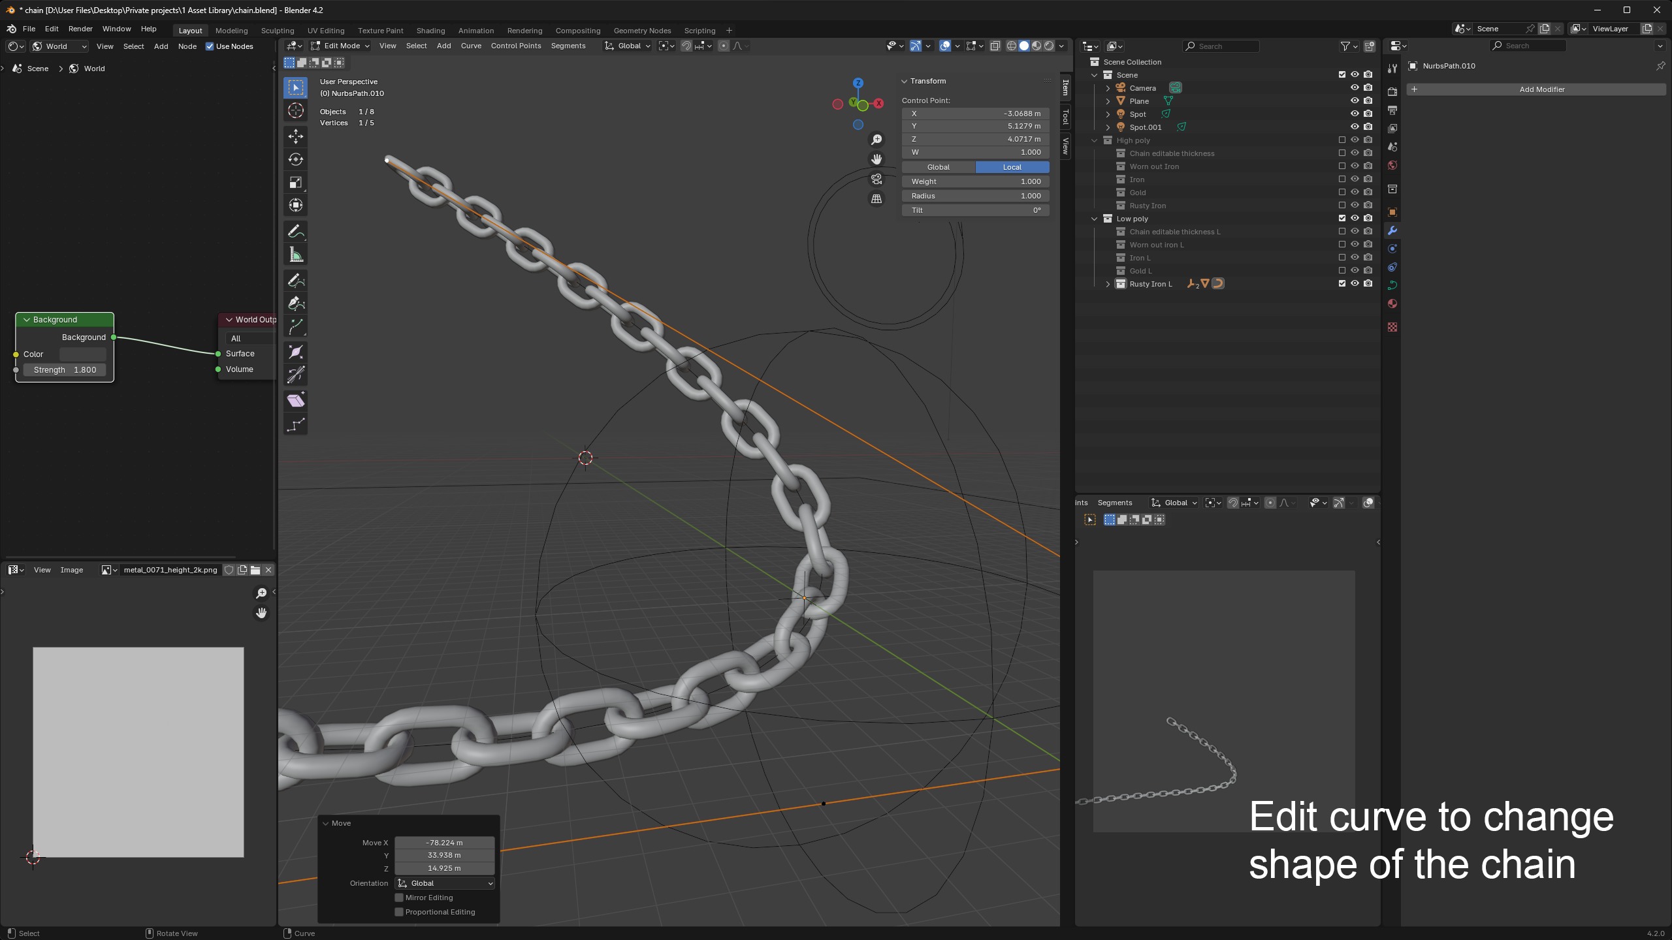Image resolution: width=1672 pixels, height=940 pixels.
Task: Open Control Points menu in viewport
Action: [x=516, y=46]
